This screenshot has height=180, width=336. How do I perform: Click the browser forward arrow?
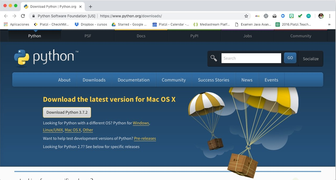[14, 16]
